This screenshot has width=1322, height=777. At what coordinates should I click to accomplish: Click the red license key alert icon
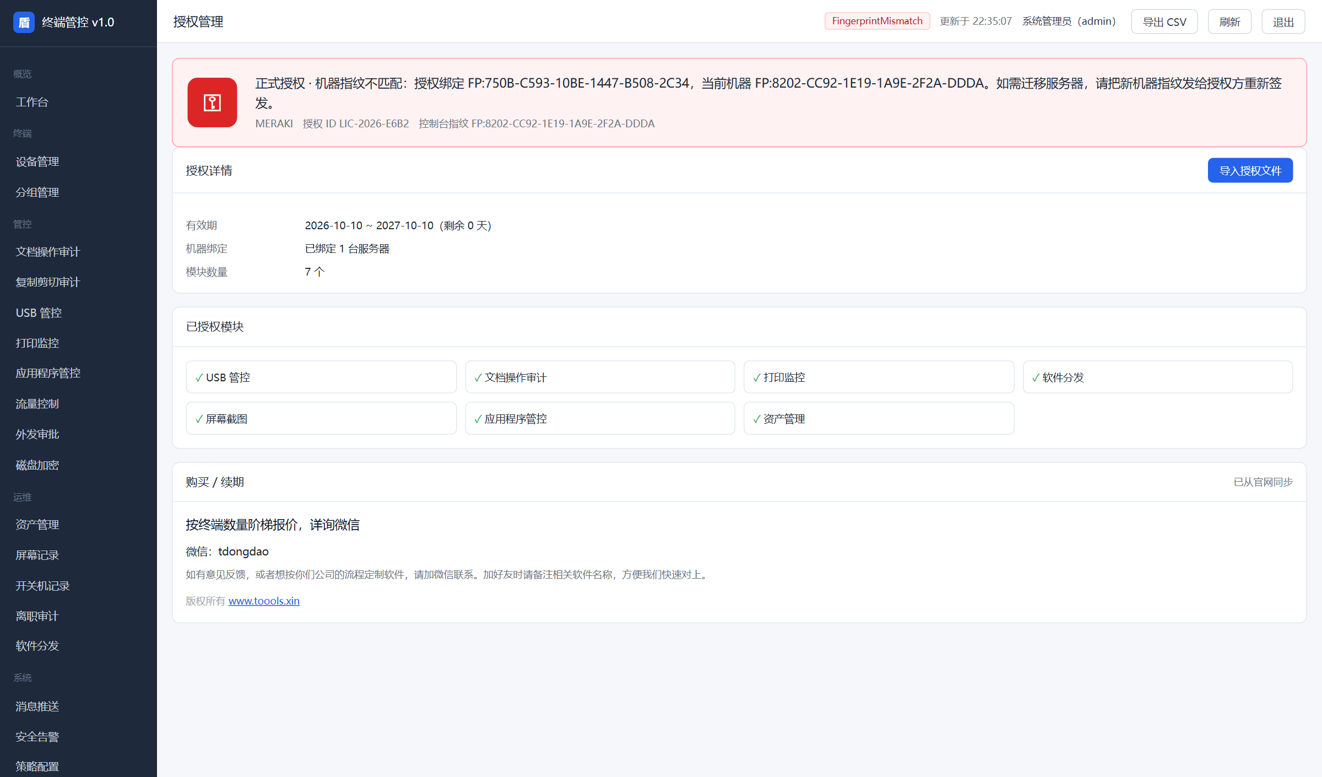pos(212,102)
